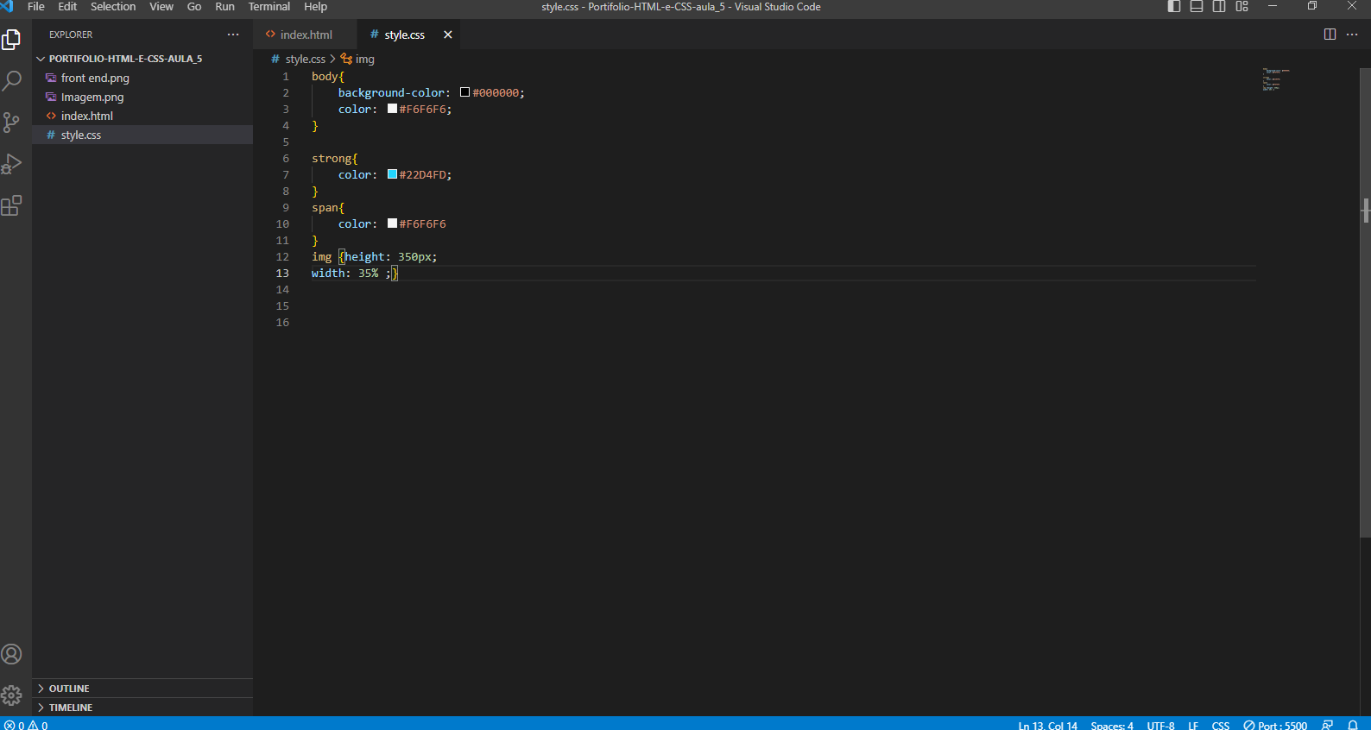The image size is (1371, 730).
Task: Click the #22D4FD cyan color swatch
Action: [x=392, y=174]
